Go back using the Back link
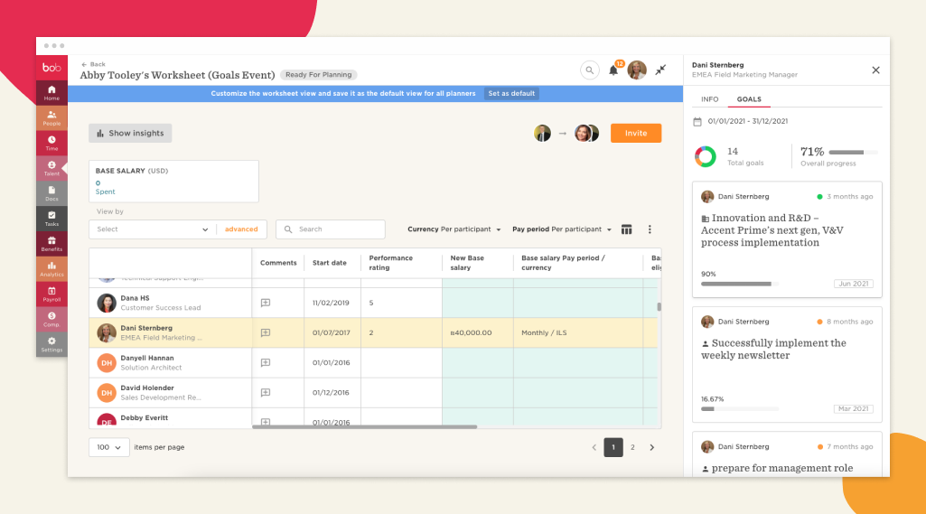 coord(93,64)
